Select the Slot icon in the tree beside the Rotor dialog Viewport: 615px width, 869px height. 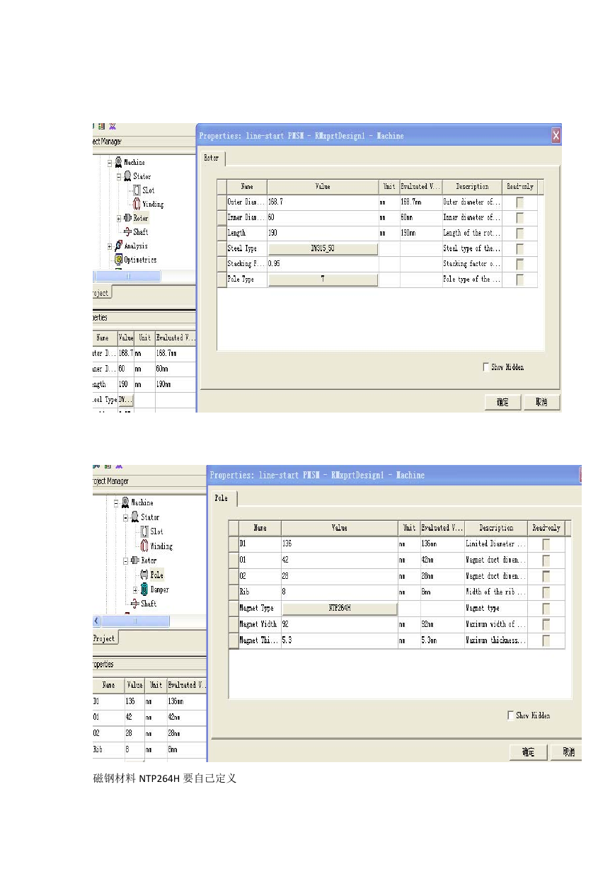(x=137, y=190)
